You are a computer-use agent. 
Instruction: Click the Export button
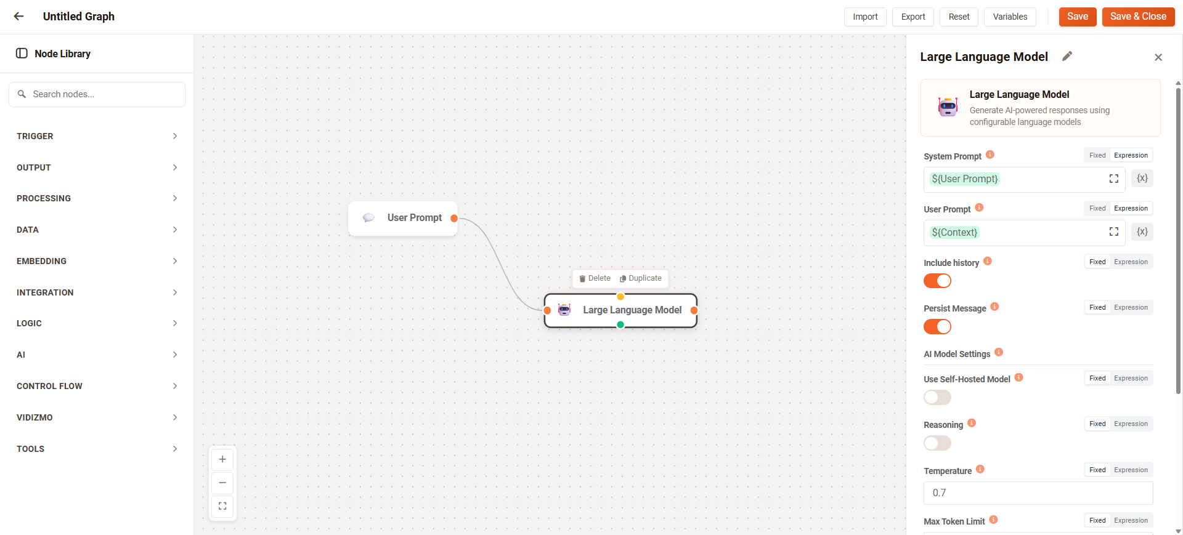(913, 17)
